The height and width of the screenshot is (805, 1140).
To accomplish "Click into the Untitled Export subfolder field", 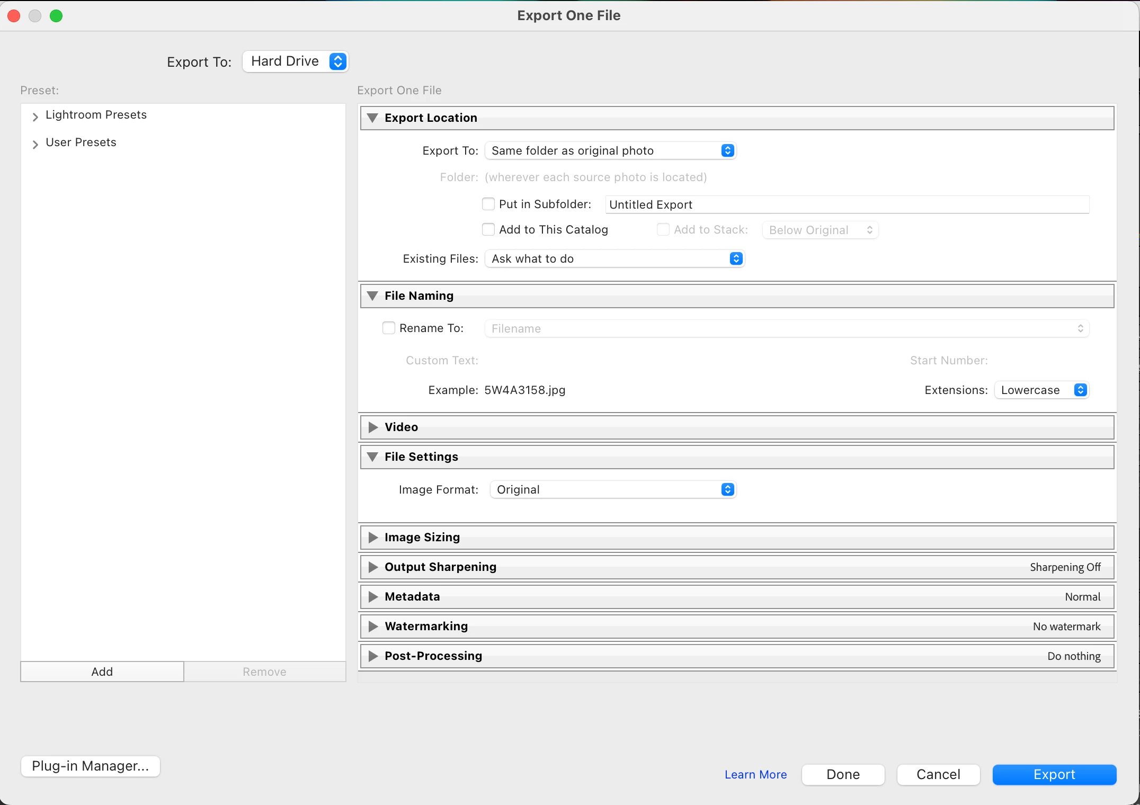I will pos(847,205).
